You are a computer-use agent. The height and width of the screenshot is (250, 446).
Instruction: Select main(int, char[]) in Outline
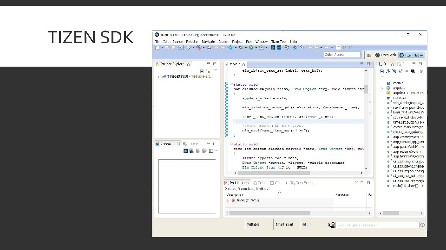(406, 186)
